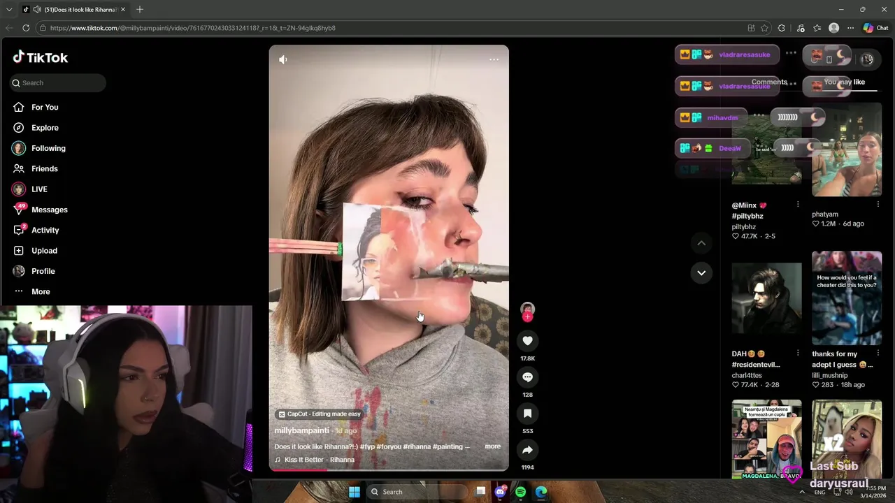The image size is (895, 503).
Task: Add this page to favorites with star
Action: point(764,28)
